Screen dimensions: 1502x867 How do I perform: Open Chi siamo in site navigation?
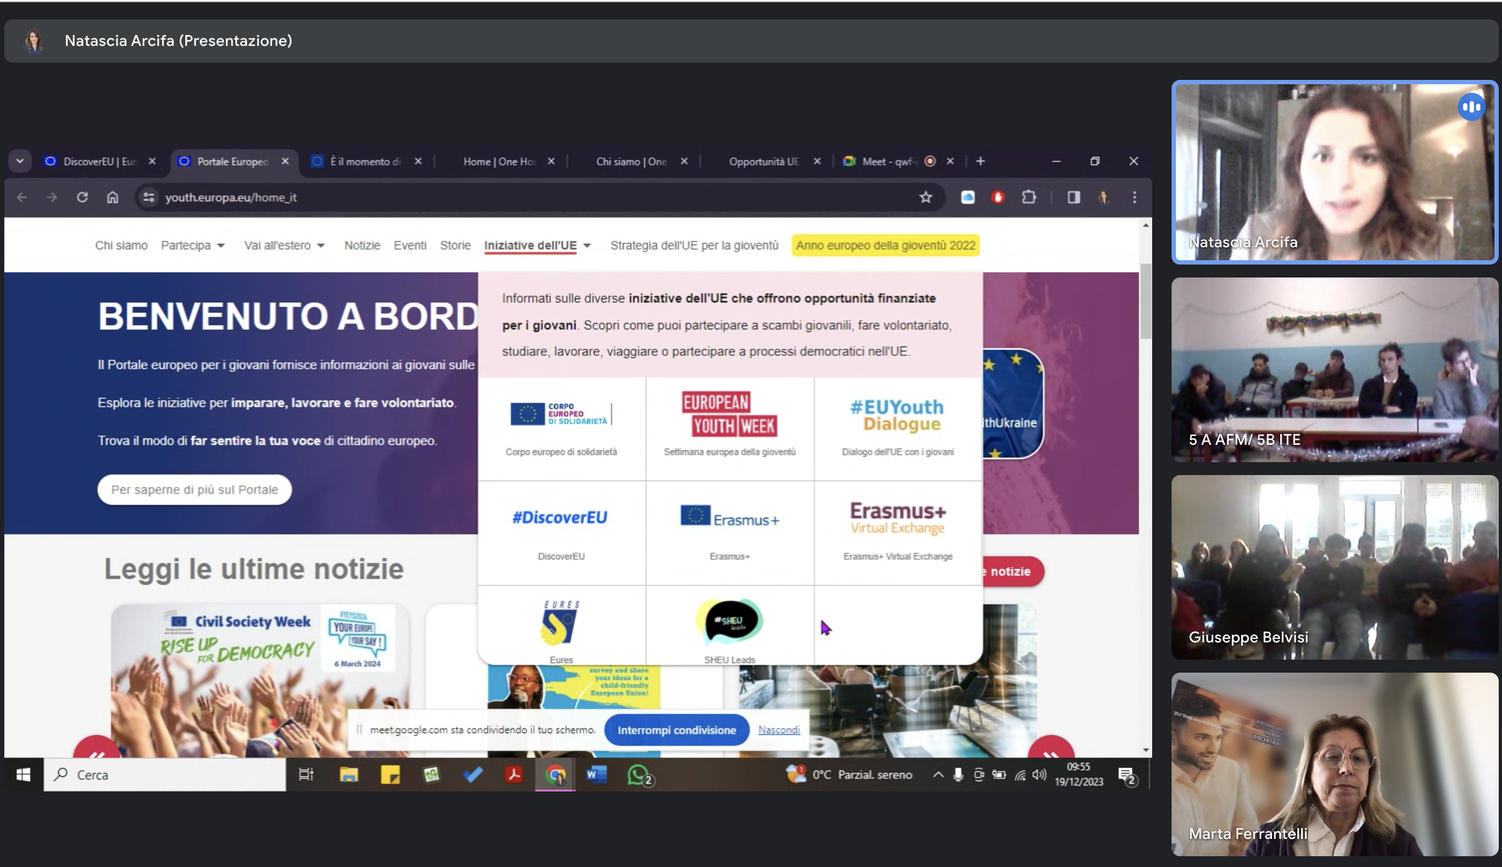point(121,245)
